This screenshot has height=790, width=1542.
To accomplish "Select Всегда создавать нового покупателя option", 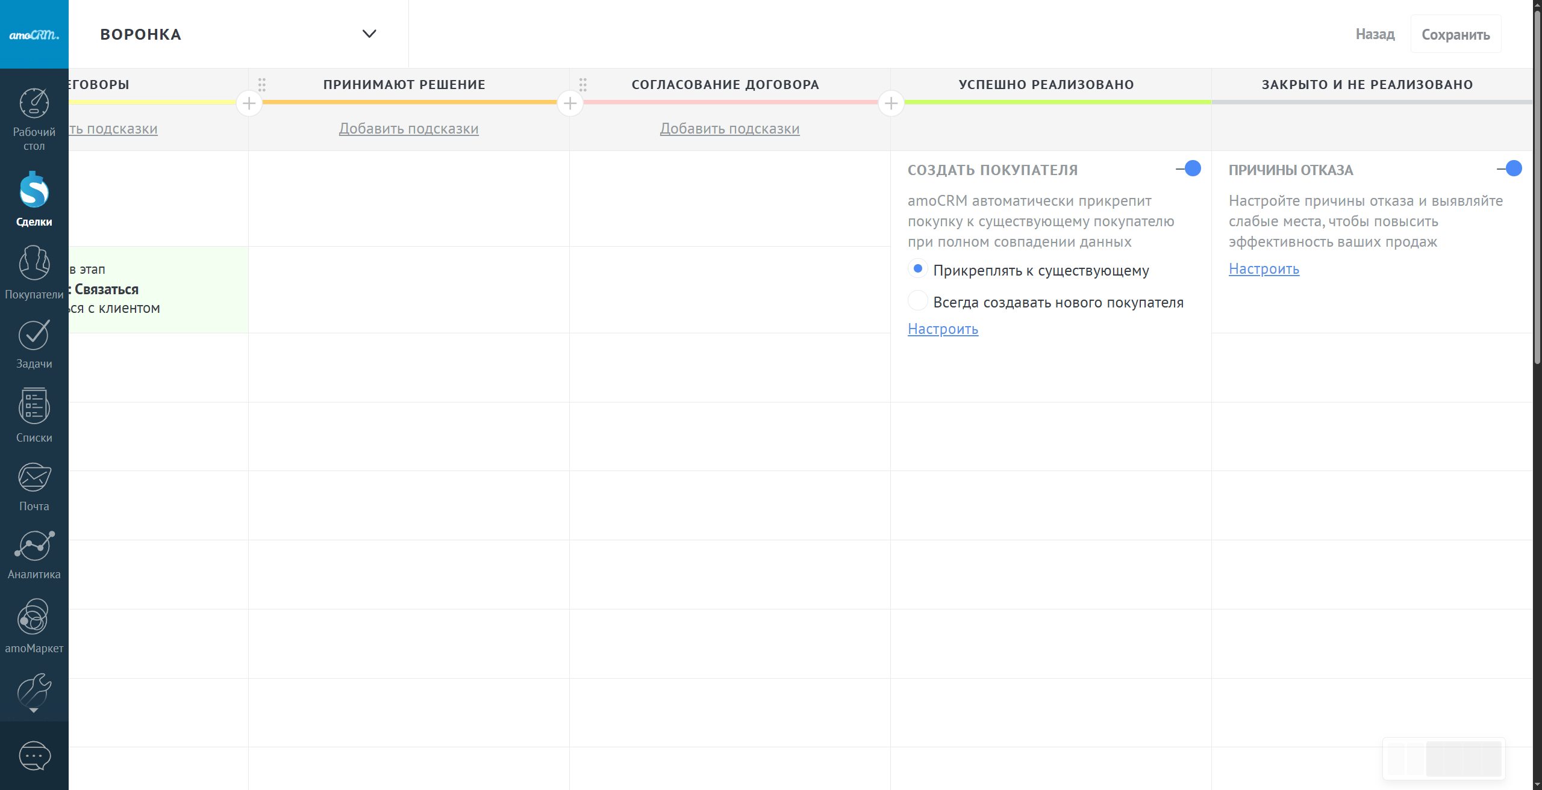I will [917, 300].
